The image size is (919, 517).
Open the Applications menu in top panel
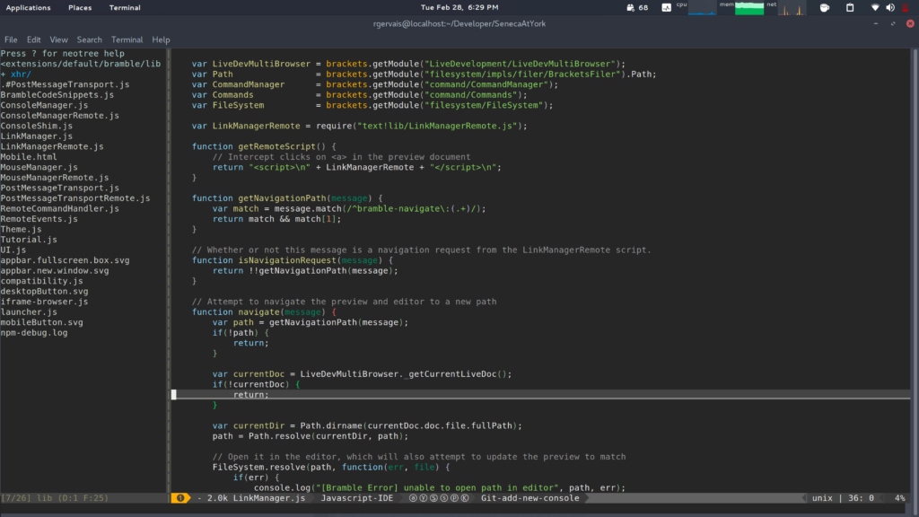point(28,8)
